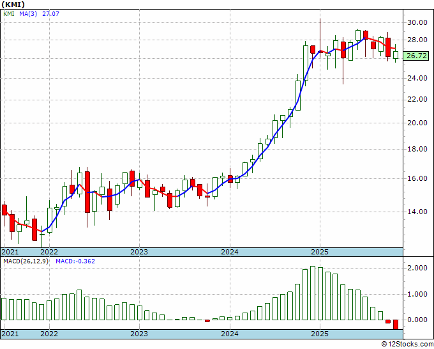Click the 30.00 price axis label
This screenshot has height=349, width=434.
[x=417, y=22]
